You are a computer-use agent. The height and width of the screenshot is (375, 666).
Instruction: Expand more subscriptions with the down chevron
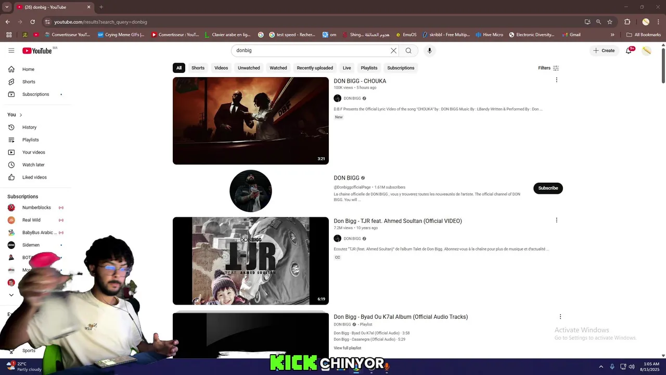point(11,295)
